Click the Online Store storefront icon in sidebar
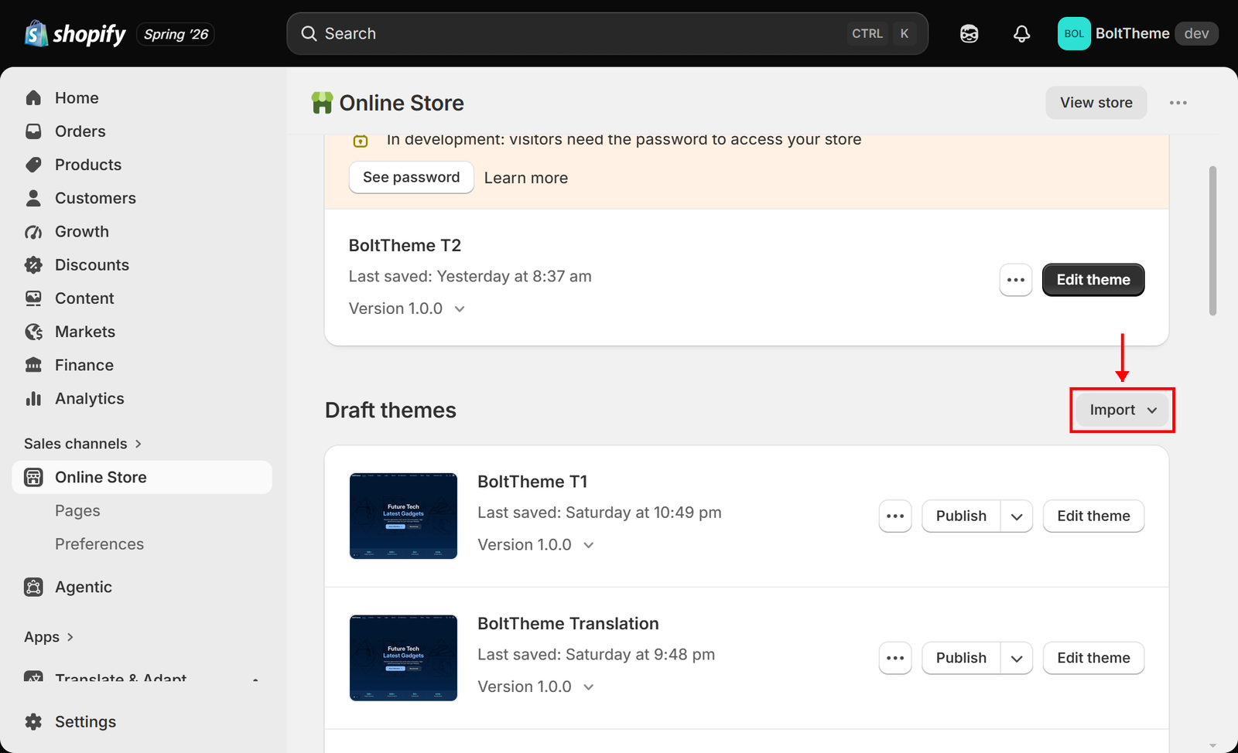This screenshot has width=1238, height=753. (33, 478)
